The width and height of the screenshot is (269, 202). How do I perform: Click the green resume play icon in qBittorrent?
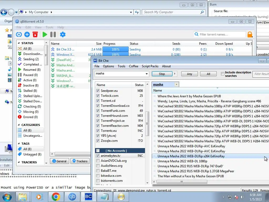tap(45, 34)
